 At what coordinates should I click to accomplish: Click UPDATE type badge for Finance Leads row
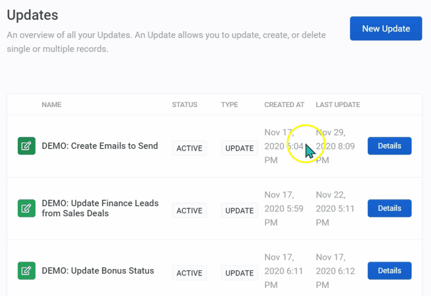(x=239, y=211)
